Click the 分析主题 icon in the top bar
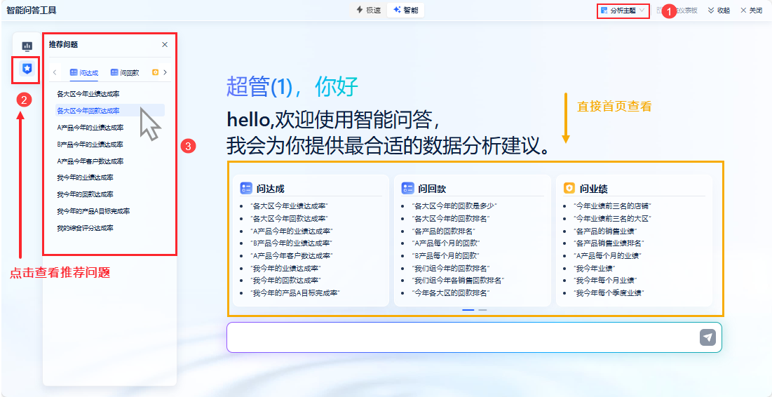This screenshot has height=397, width=772. tap(604, 11)
